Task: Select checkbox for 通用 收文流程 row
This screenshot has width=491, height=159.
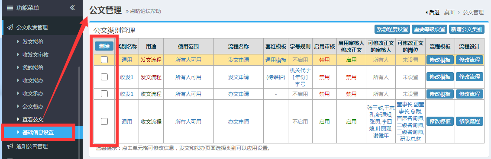Action: pyautogui.click(x=104, y=121)
